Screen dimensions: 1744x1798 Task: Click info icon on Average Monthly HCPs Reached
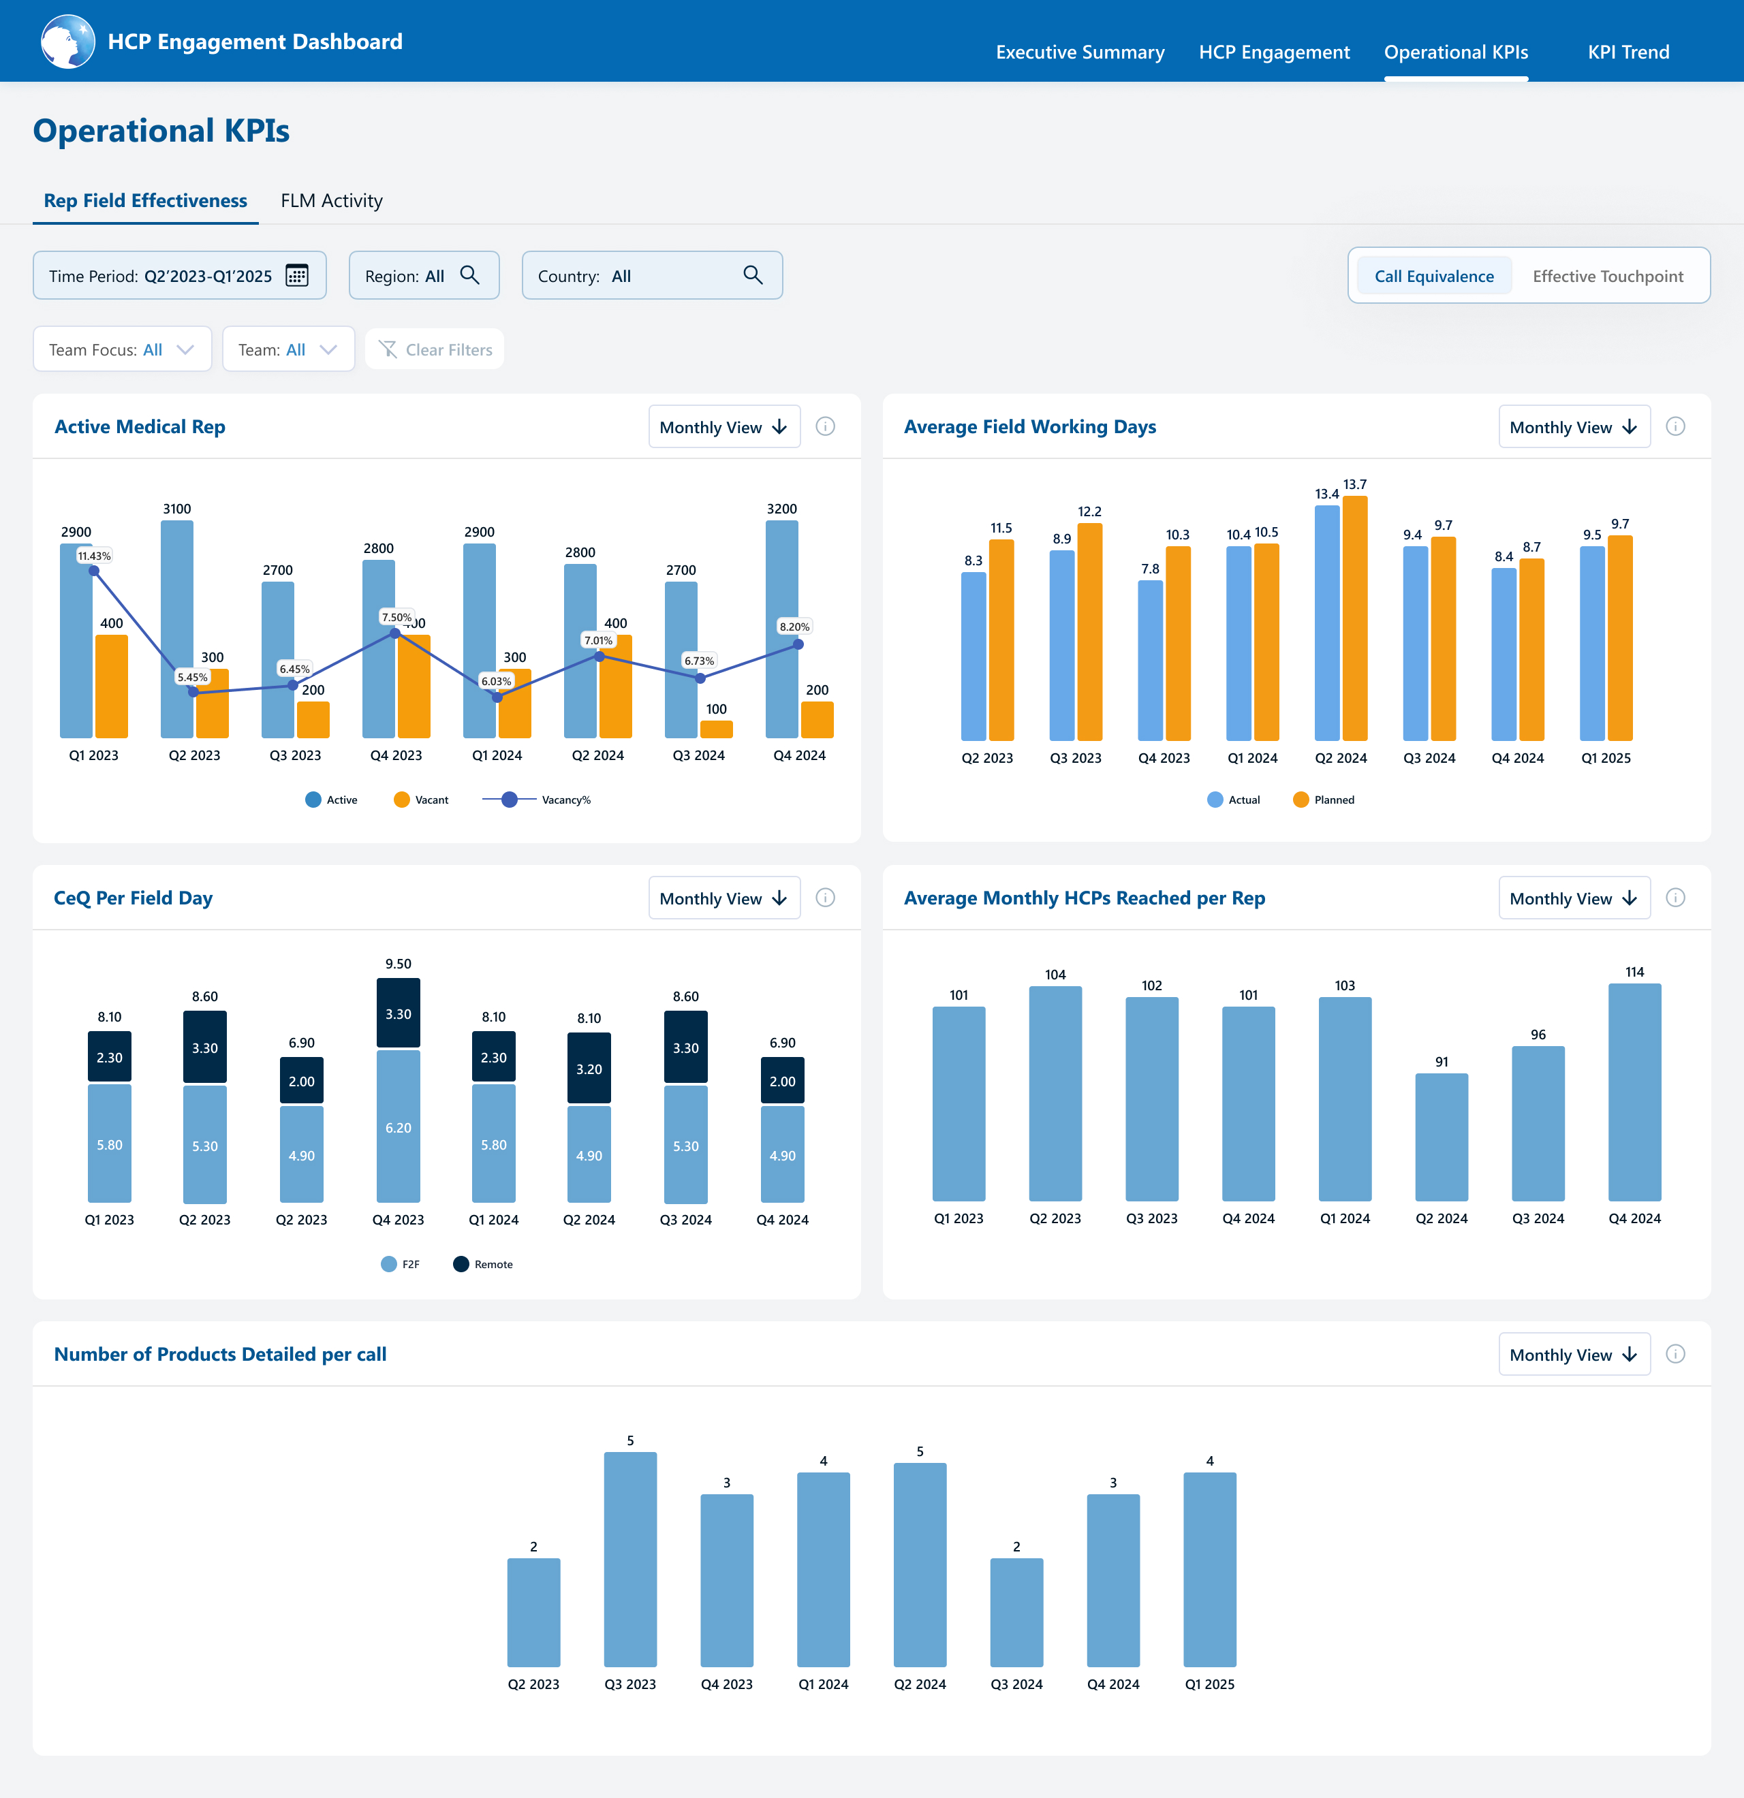1675,898
